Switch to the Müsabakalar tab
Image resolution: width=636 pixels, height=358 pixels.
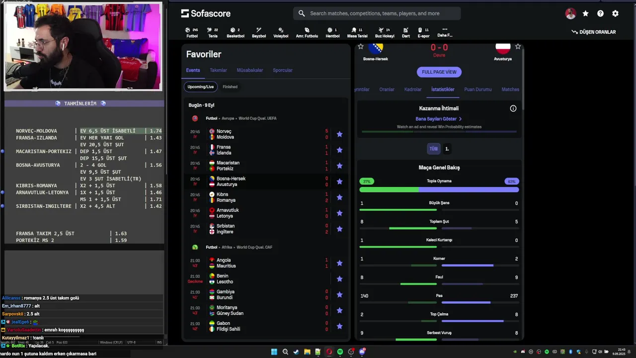(250, 71)
